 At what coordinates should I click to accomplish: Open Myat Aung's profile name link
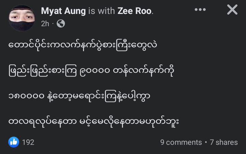[x=63, y=11]
